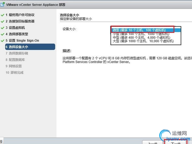This screenshot has width=192, height=144.
Task: Go to step 2 连接到目标服务器
Action: point(20,21)
